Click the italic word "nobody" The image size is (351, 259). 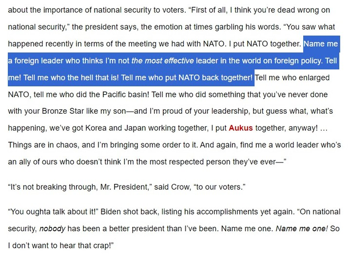52,229
